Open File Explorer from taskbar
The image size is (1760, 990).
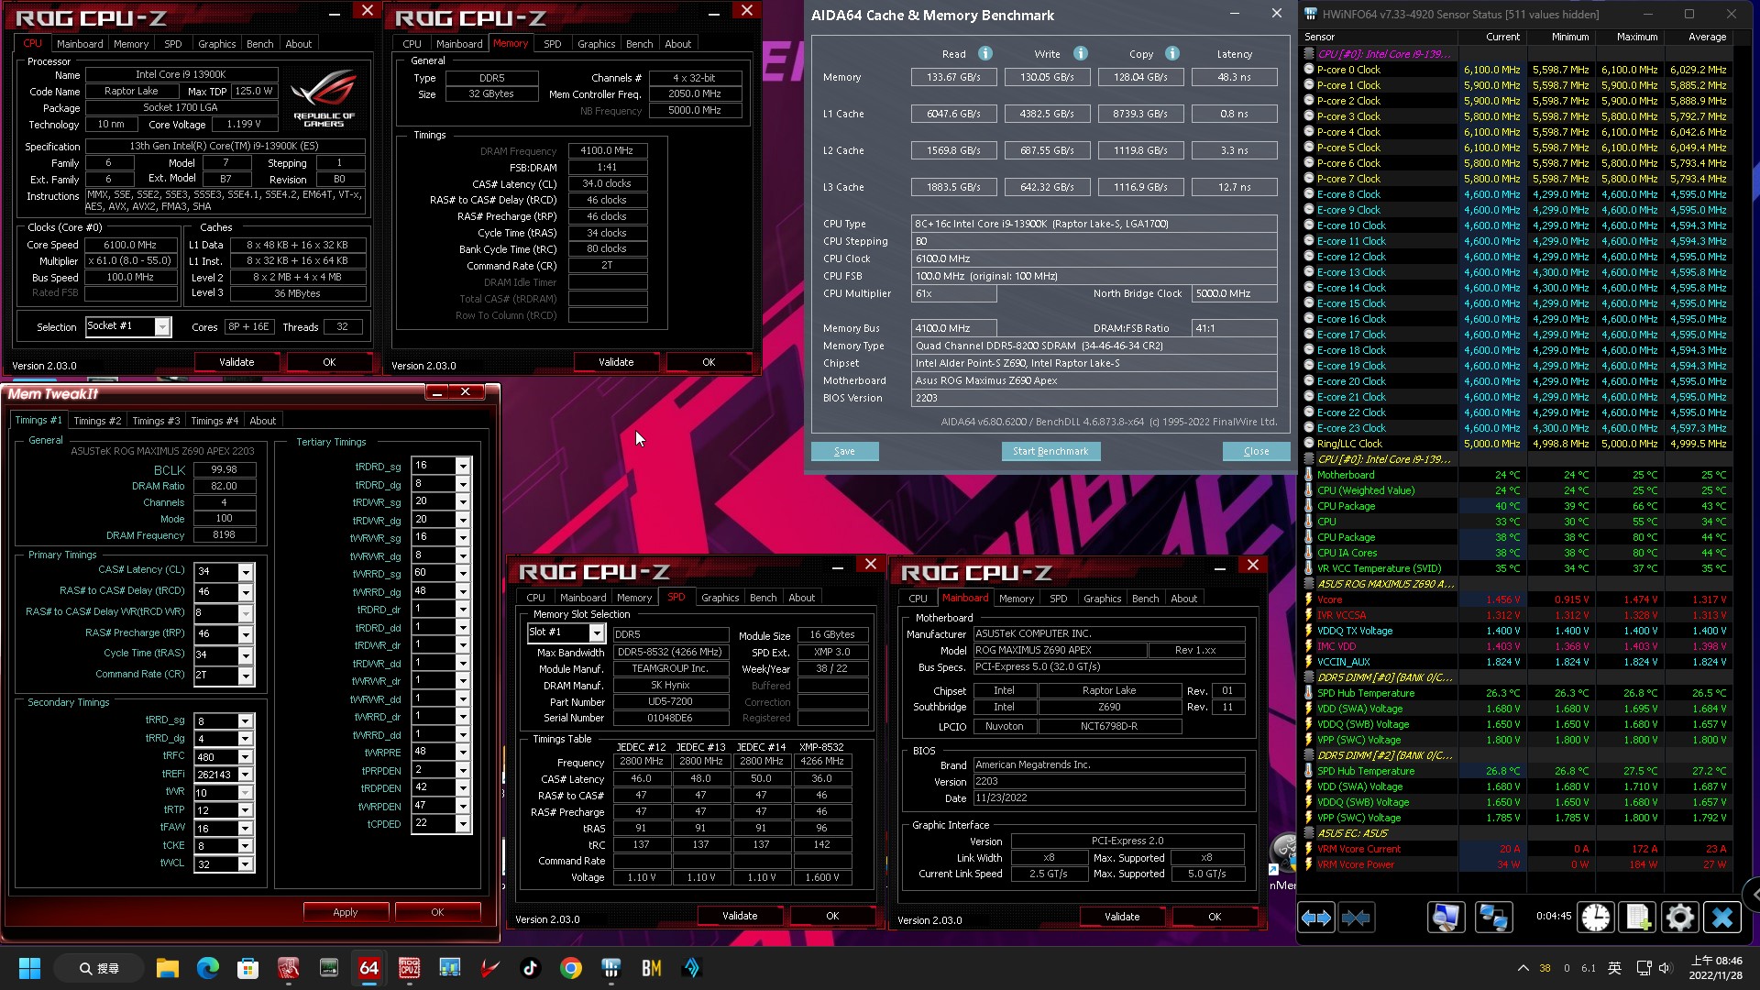[x=167, y=968]
